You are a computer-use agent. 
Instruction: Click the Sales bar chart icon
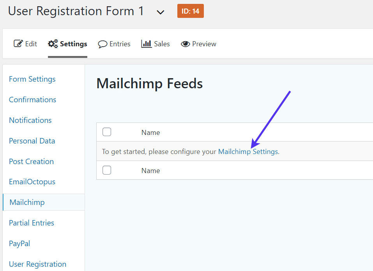(147, 44)
